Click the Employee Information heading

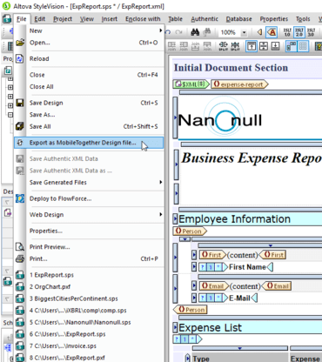point(234,219)
